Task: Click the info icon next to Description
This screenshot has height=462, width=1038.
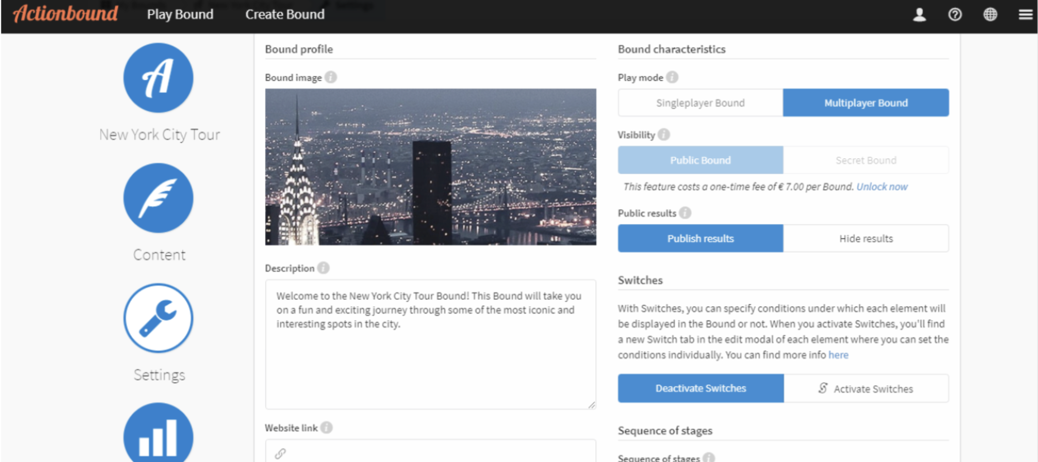Action: click(323, 268)
